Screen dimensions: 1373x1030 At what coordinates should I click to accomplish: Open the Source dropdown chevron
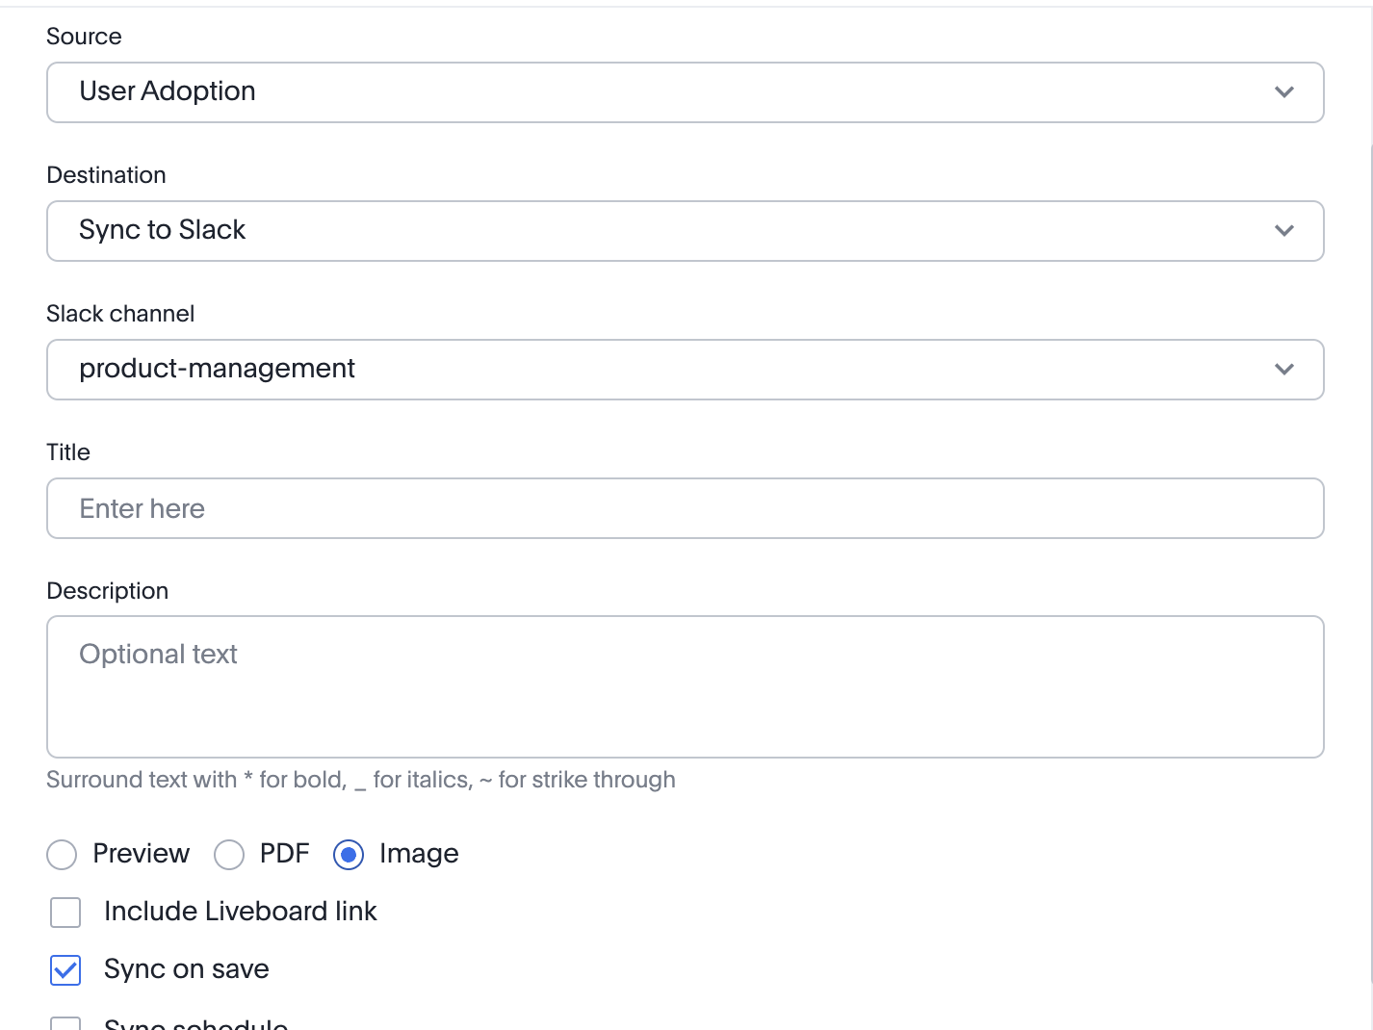(x=1283, y=92)
